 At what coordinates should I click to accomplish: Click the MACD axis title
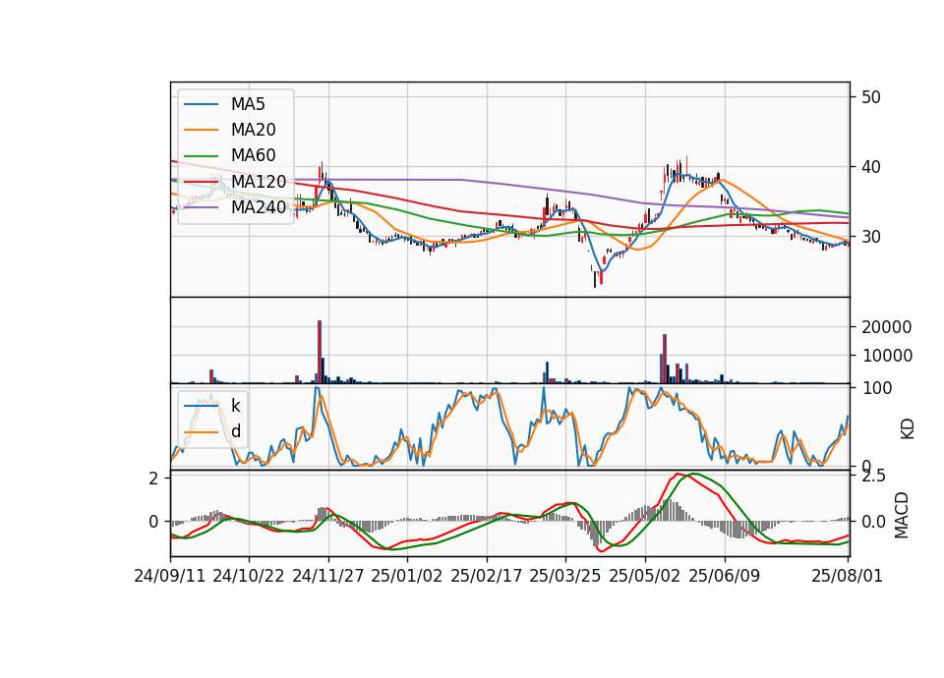[x=902, y=515]
